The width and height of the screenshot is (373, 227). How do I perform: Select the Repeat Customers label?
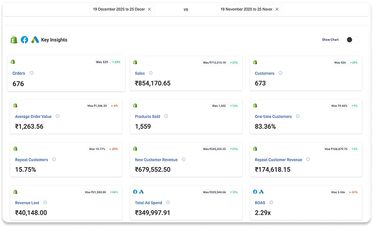pyautogui.click(x=32, y=159)
